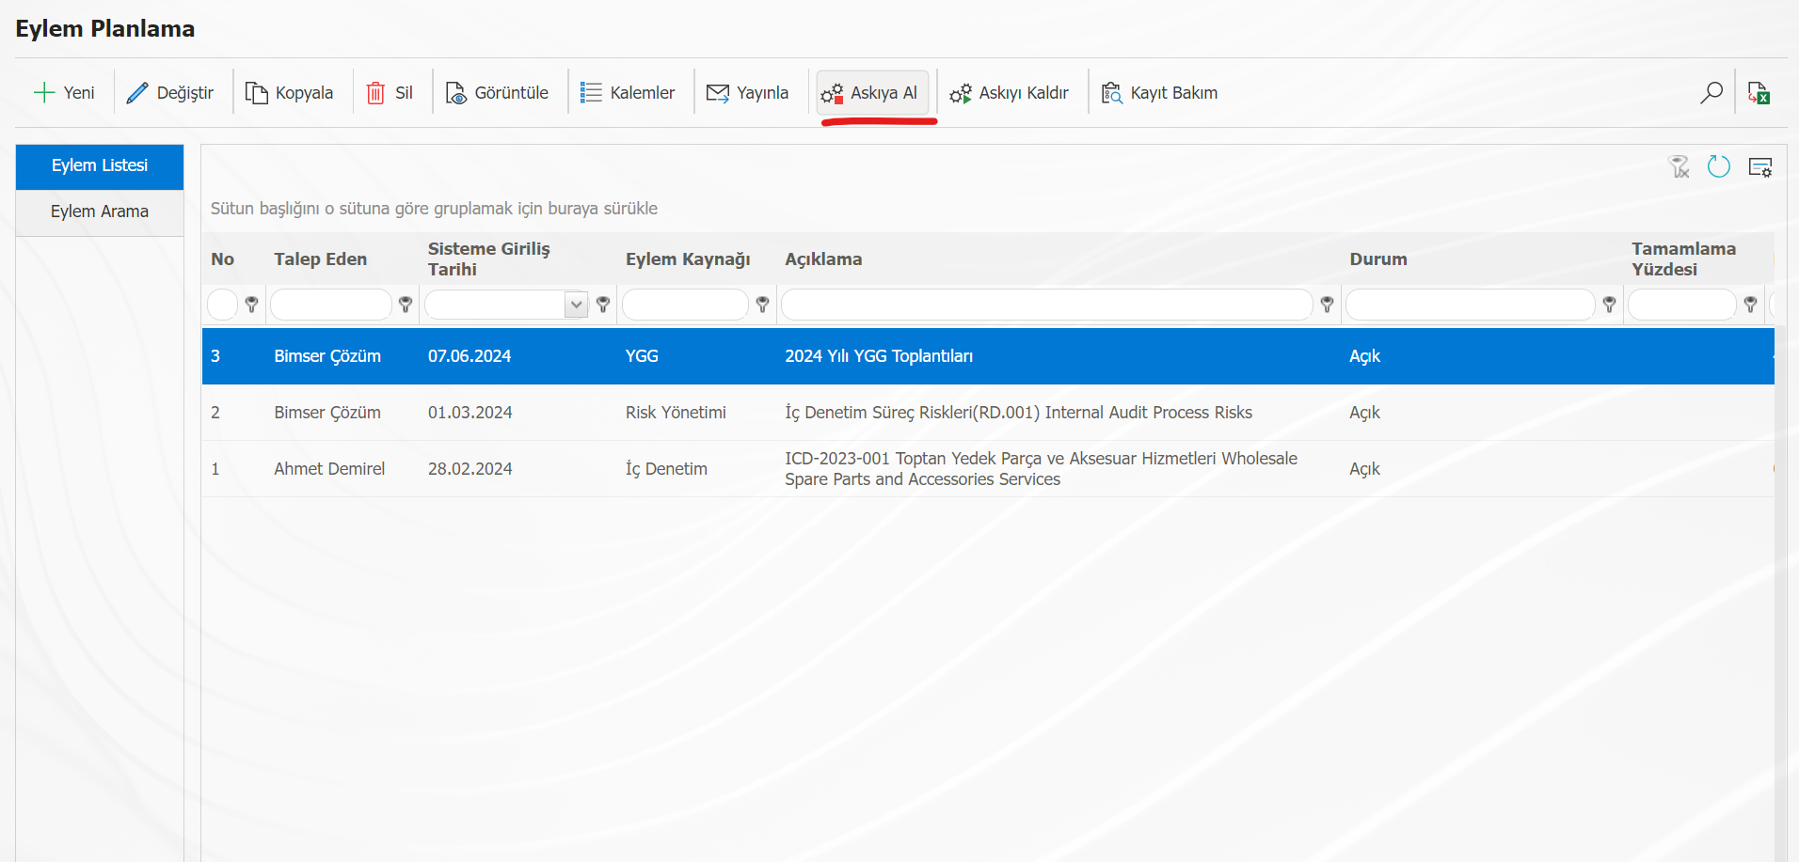
Task: Sort by Durum column header
Action: click(1378, 259)
